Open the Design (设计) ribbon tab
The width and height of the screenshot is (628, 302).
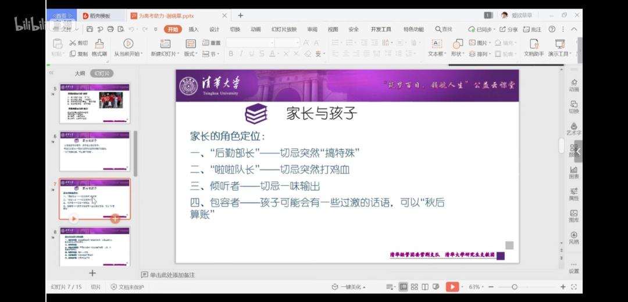click(x=214, y=29)
